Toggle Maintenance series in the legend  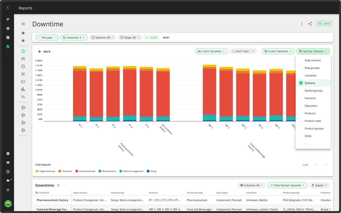107,171
